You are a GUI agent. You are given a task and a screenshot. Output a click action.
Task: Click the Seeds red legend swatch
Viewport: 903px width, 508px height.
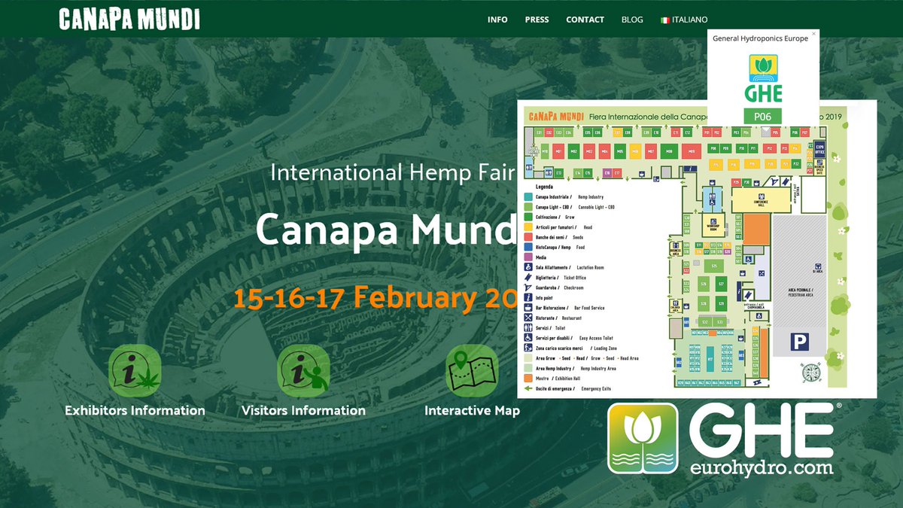[528, 237]
